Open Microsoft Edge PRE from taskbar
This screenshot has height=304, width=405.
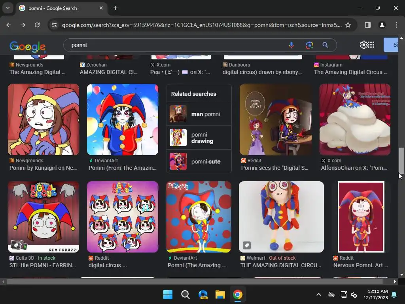203,294
